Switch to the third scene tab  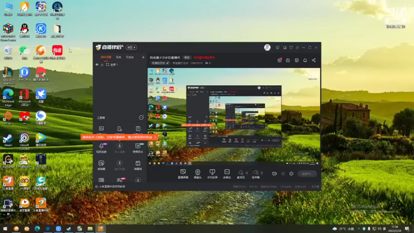coord(130,57)
